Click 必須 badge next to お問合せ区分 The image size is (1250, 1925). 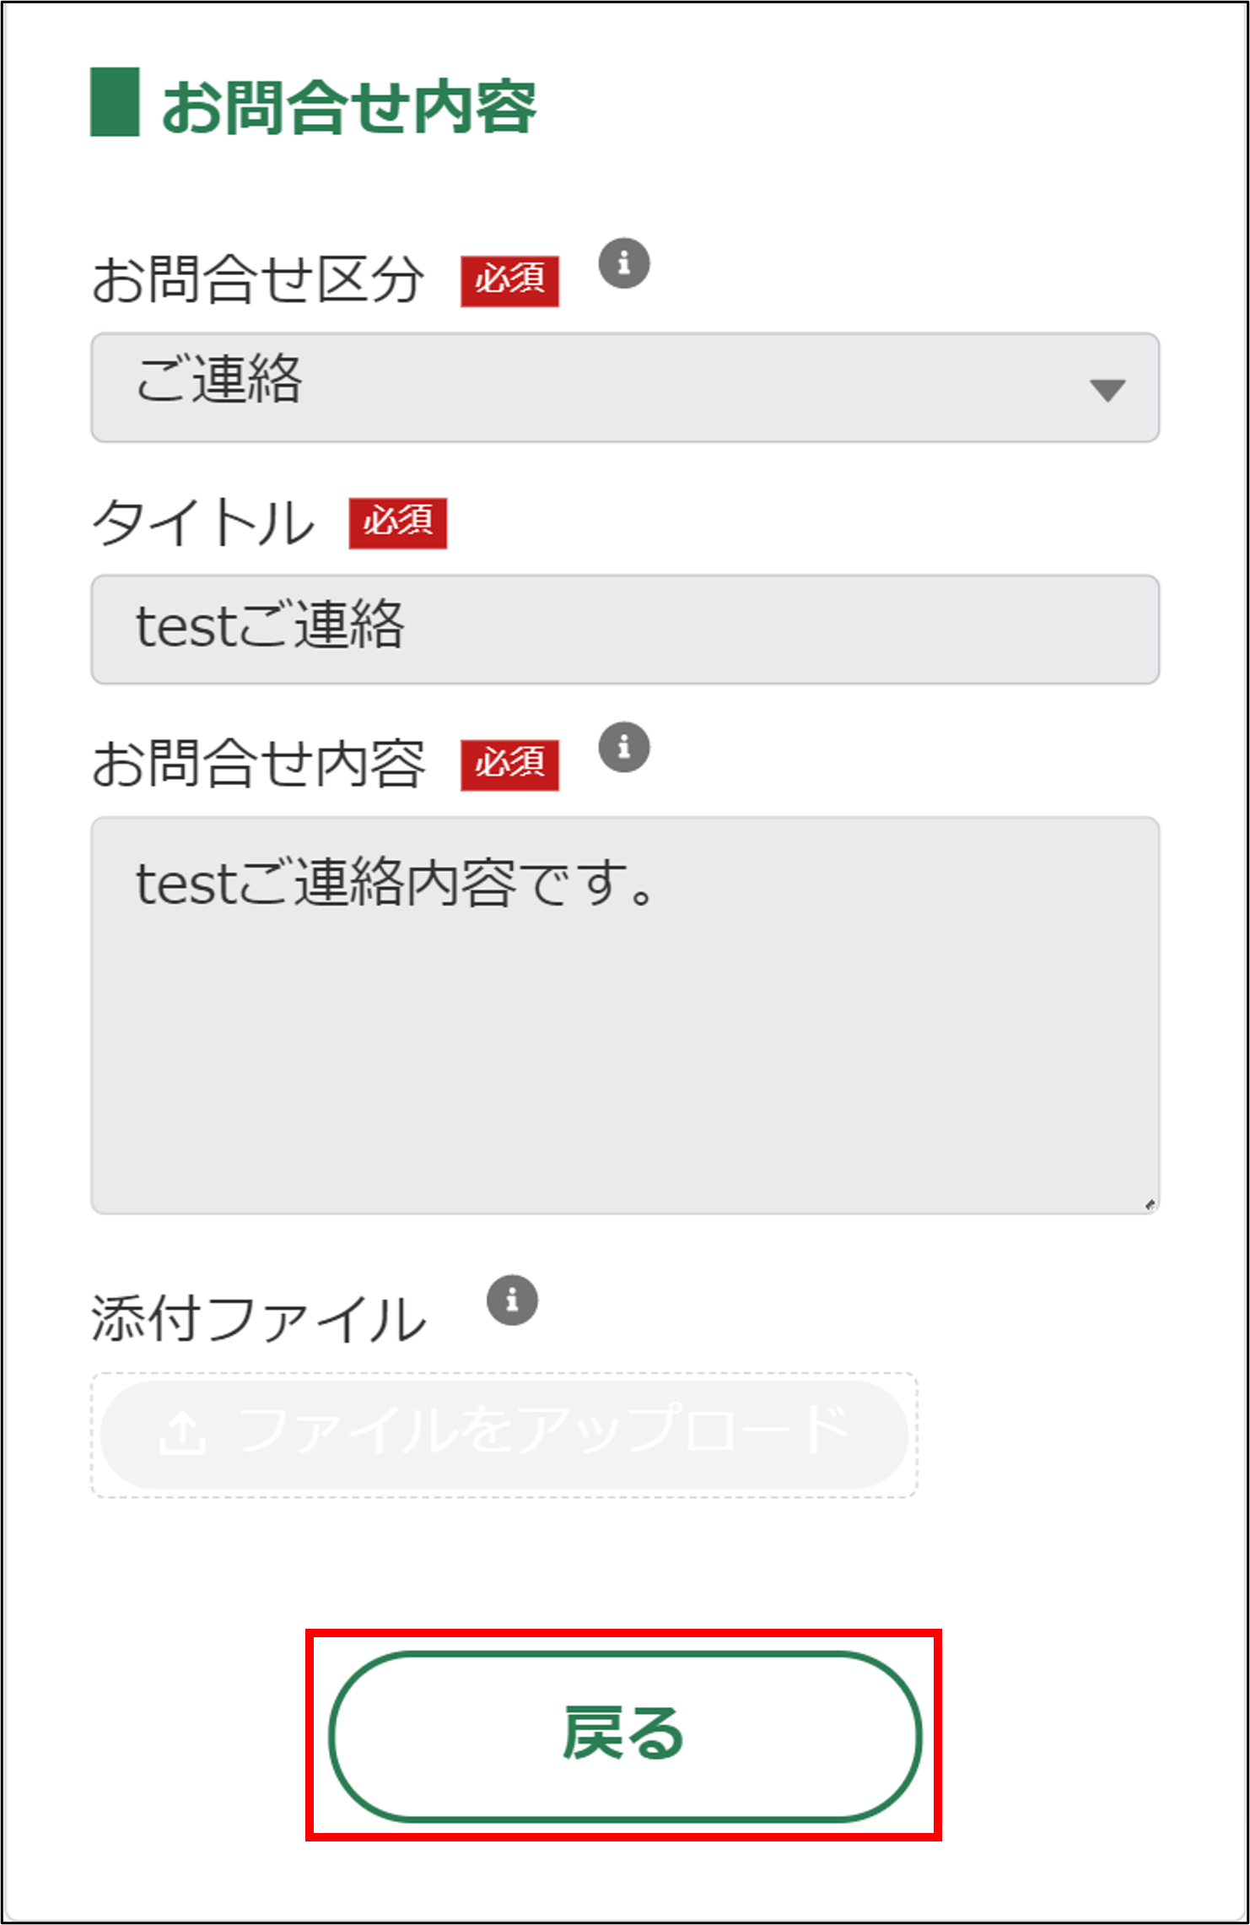click(509, 280)
